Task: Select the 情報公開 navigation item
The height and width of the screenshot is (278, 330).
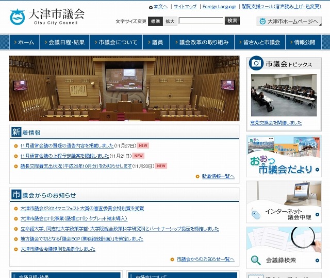Action: [x=304, y=43]
